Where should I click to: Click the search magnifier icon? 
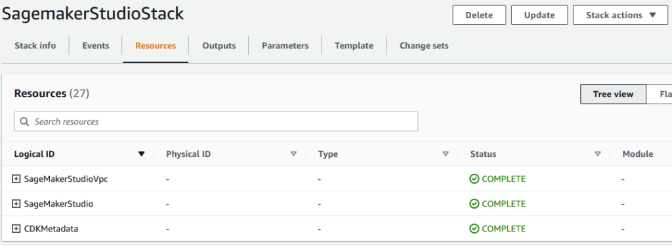click(25, 122)
